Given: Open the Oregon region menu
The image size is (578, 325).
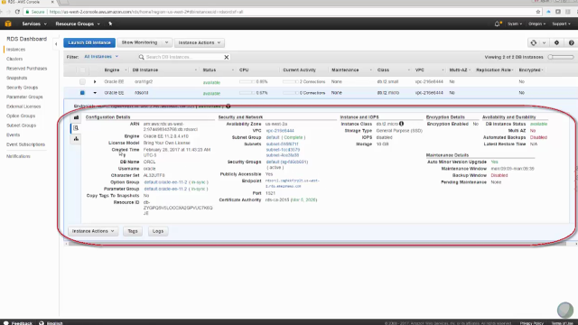Looking at the screenshot, I should pos(536,24).
